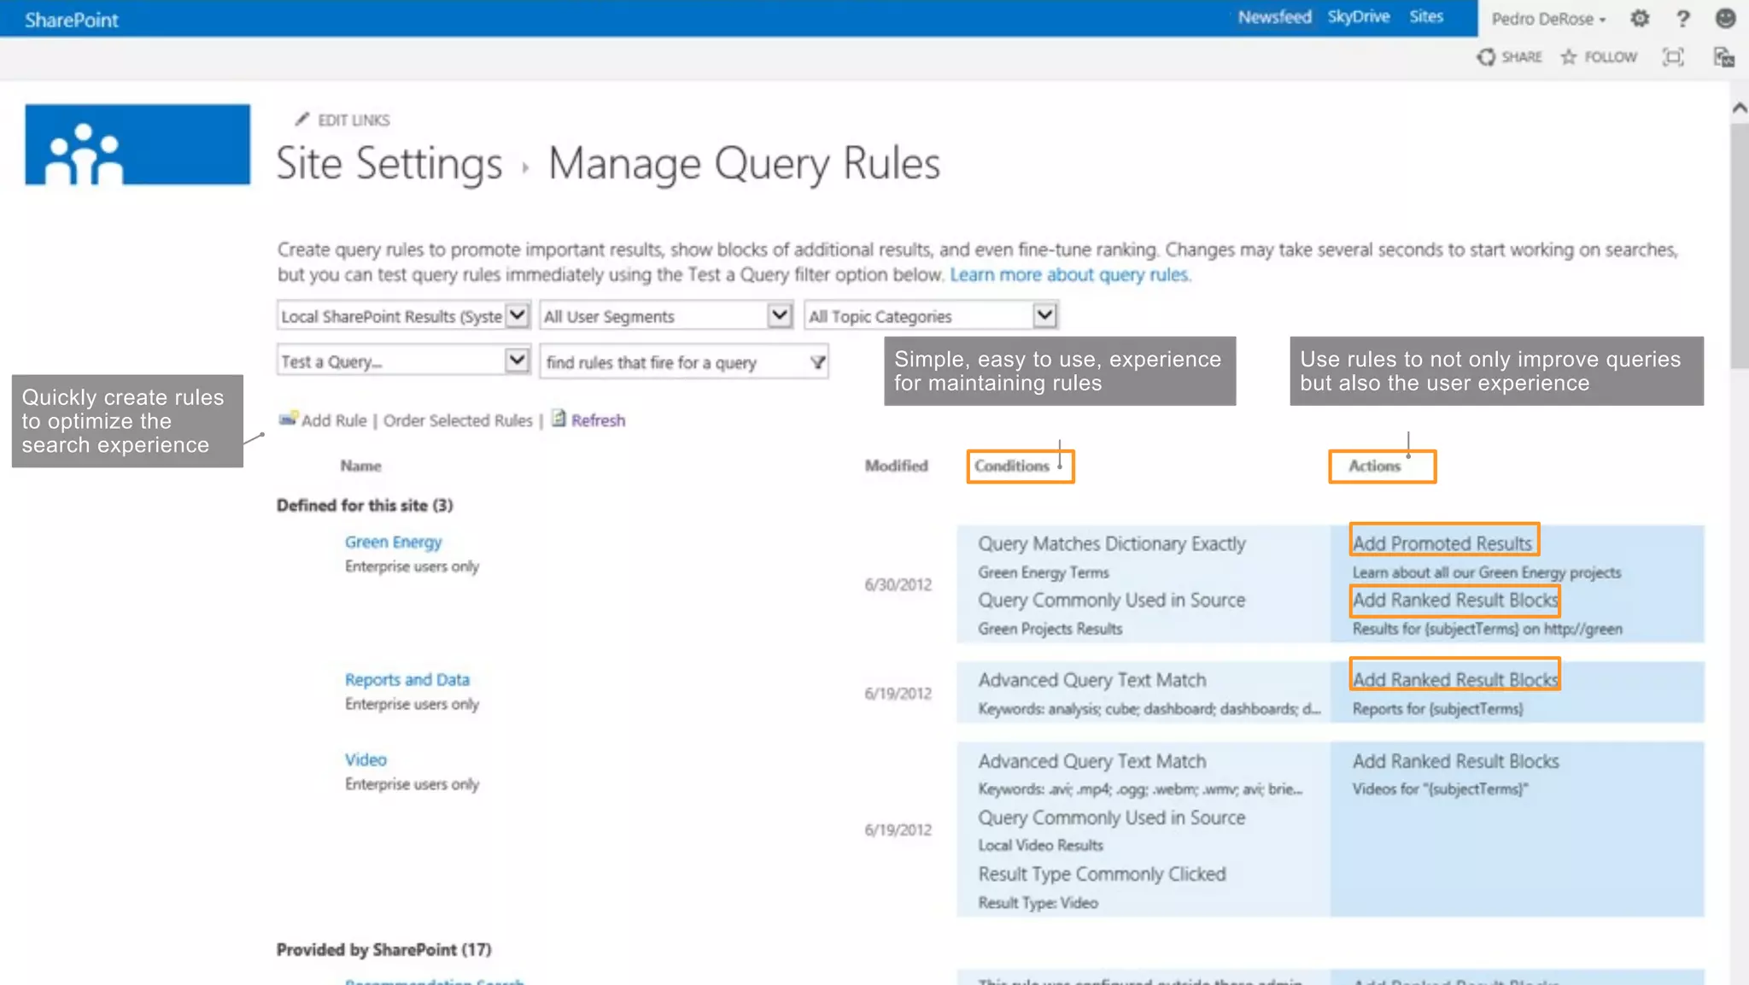Open Learn more about query rules

pyautogui.click(x=1070, y=274)
